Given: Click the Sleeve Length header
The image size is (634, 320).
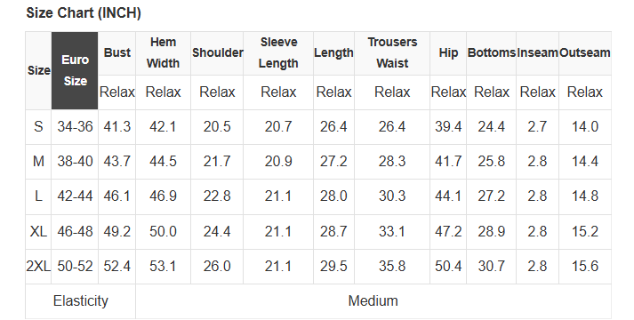Looking at the screenshot, I should 278,53.
